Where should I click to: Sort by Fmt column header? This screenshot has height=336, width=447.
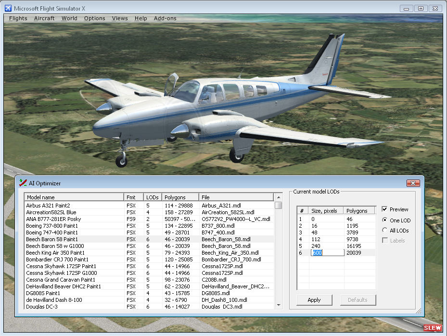(x=133, y=197)
